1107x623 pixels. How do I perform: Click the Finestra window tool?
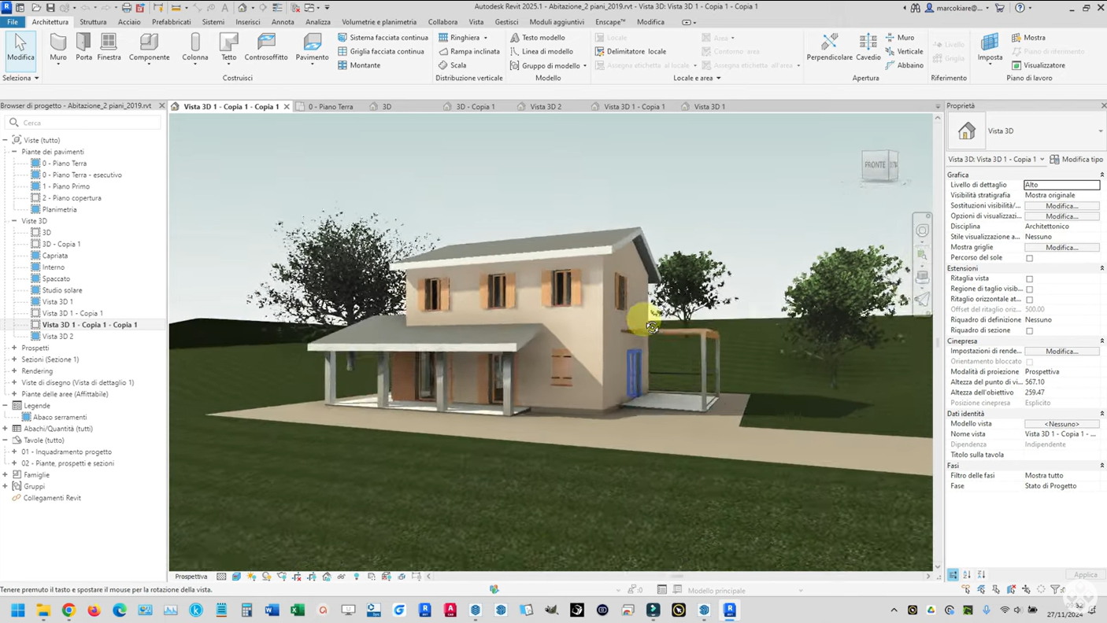point(109,46)
